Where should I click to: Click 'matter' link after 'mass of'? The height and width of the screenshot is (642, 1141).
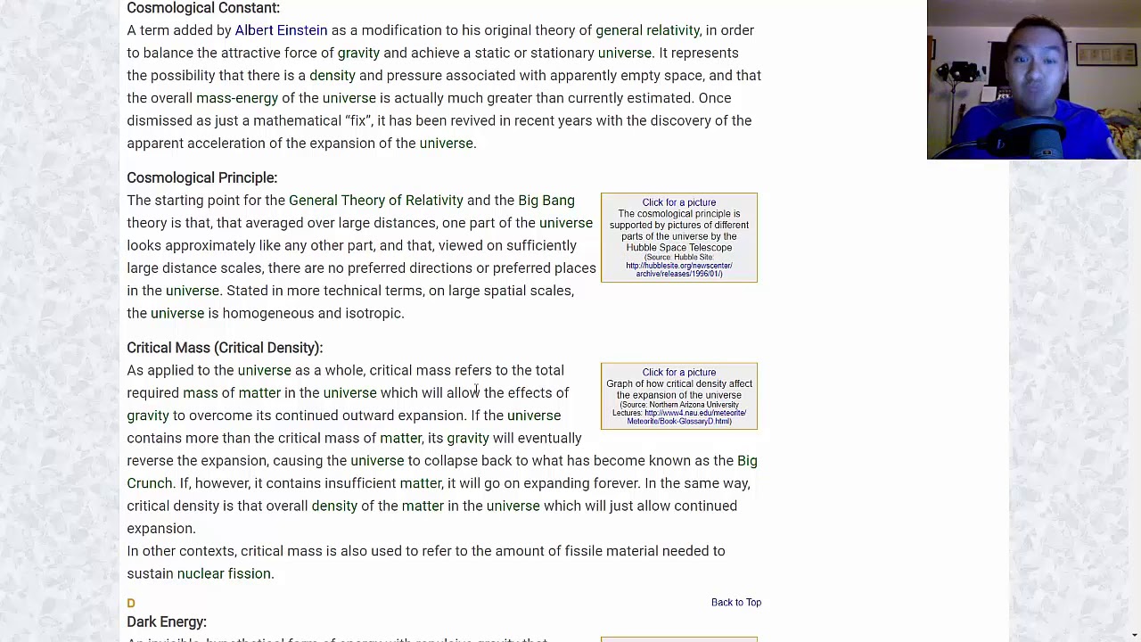point(259,393)
